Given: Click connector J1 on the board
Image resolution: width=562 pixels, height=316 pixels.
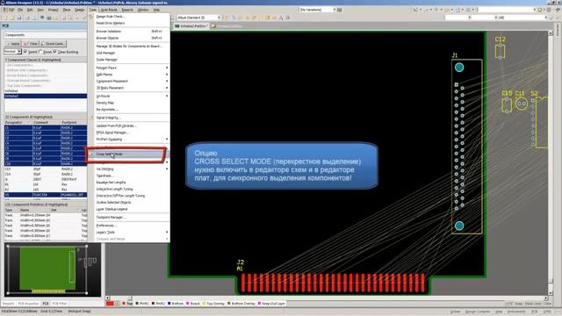Looking at the screenshot, I should pos(466,147).
